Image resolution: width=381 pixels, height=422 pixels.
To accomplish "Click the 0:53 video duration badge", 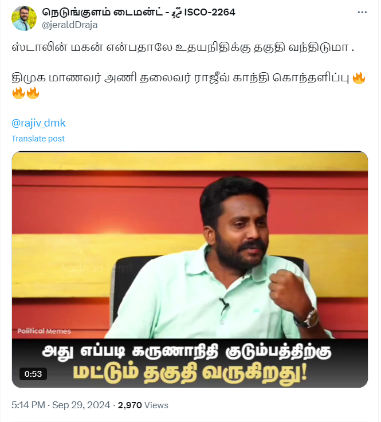I will (33, 374).
